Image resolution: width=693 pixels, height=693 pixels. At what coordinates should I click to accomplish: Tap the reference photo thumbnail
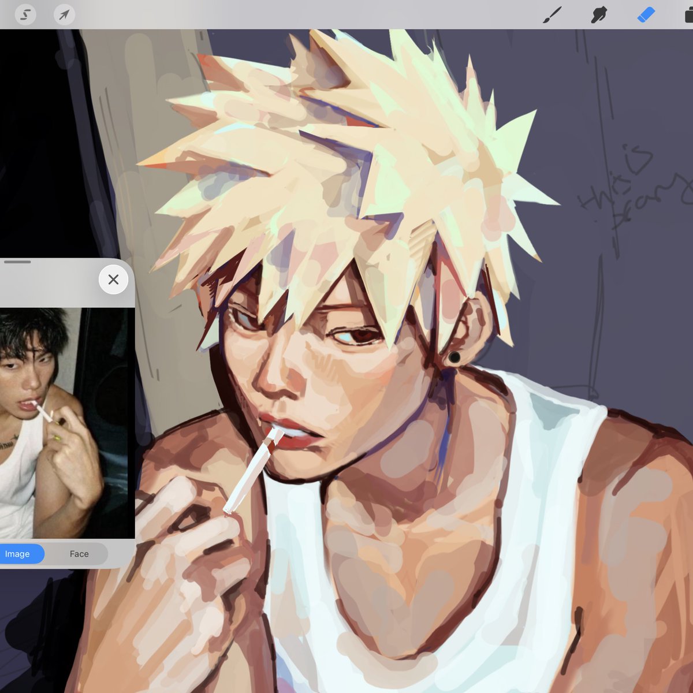click(x=67, y=423)
